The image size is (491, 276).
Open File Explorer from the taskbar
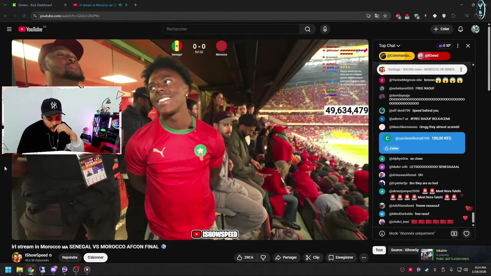pyautogui.click(x=20, y=269)
